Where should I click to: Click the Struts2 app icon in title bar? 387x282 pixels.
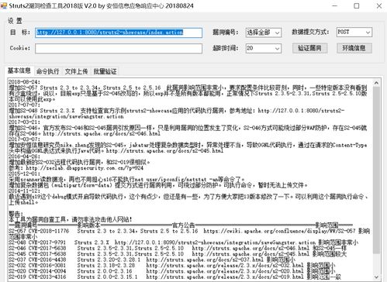(x=4, y=5)
